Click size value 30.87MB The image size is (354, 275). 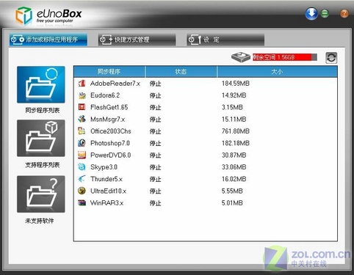(x=234, y=155)
